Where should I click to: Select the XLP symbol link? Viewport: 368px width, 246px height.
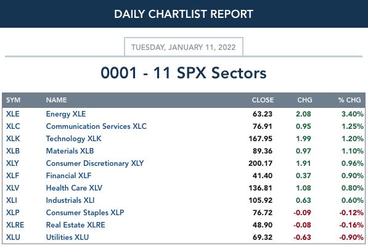click(x=13, y=213)
